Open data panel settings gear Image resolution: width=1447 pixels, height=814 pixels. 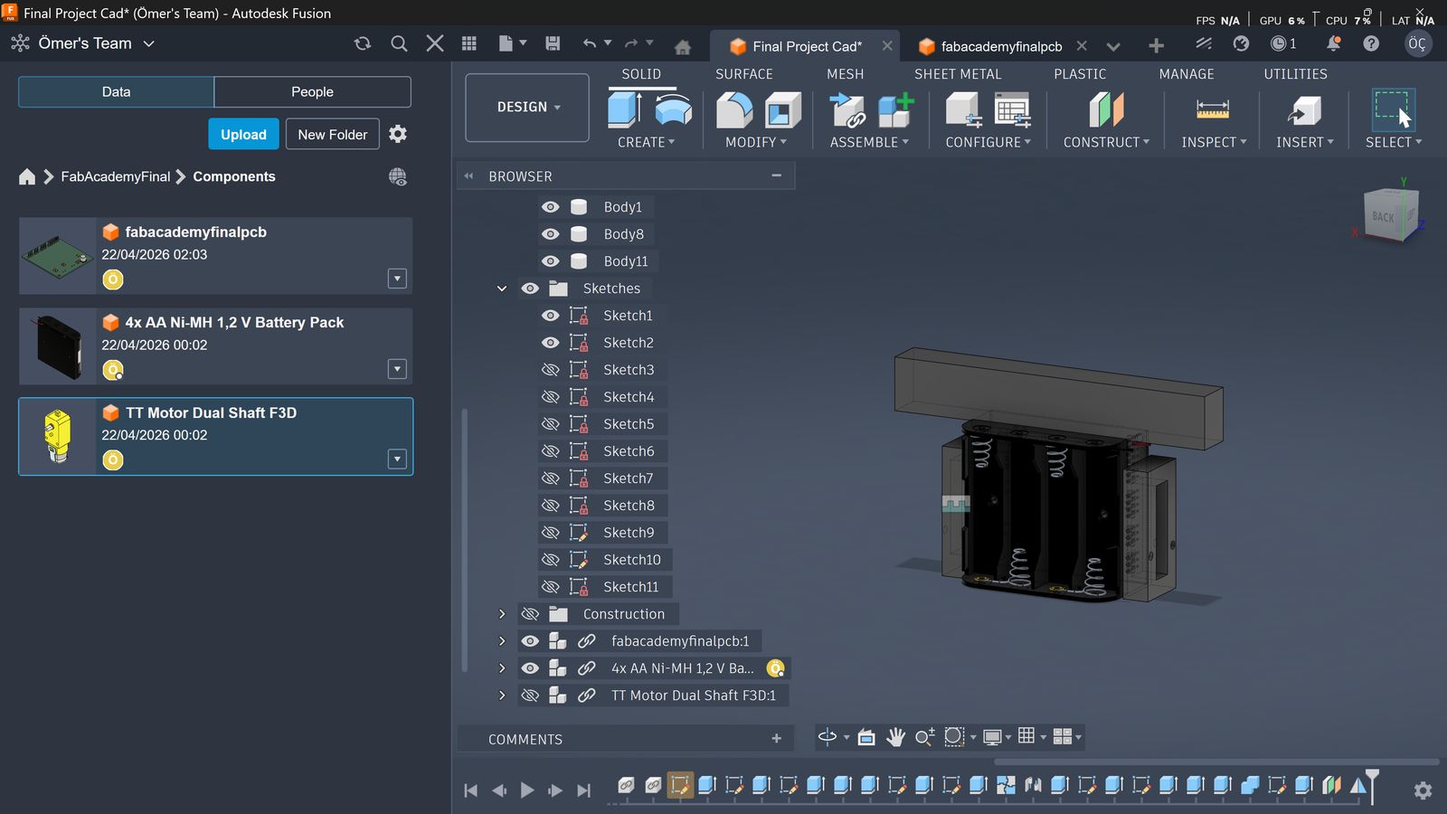pos(398,134)
